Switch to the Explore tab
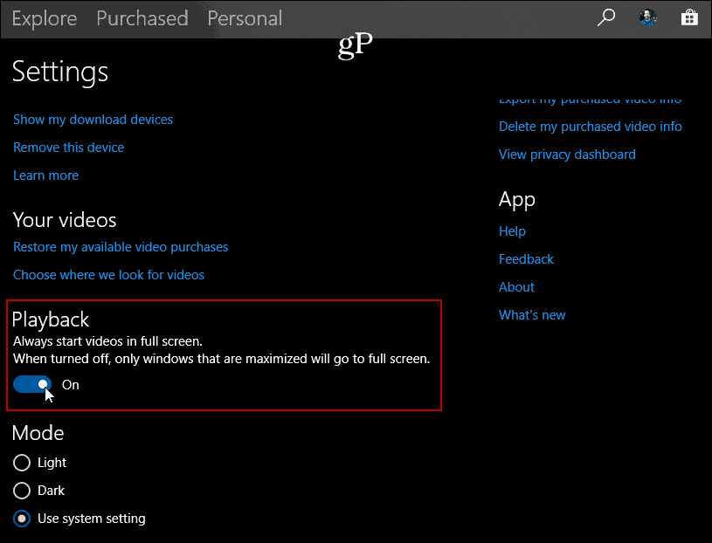This screenshot has height=543, width=712. coord(44,18)
